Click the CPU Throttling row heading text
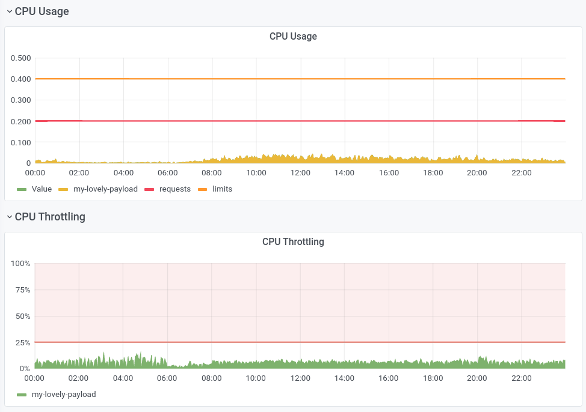586x412 pixels. pyautogui.click(x=50, y=217)
